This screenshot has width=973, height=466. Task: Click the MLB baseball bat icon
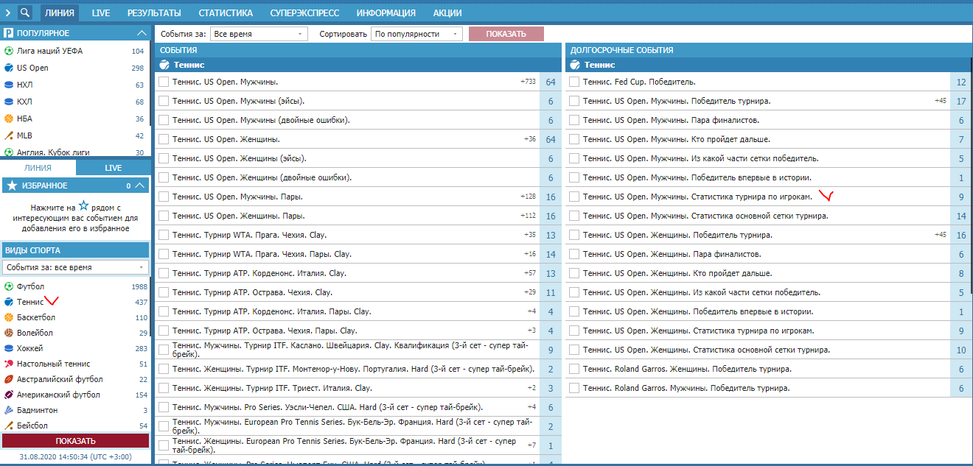(x=9, y=135)
